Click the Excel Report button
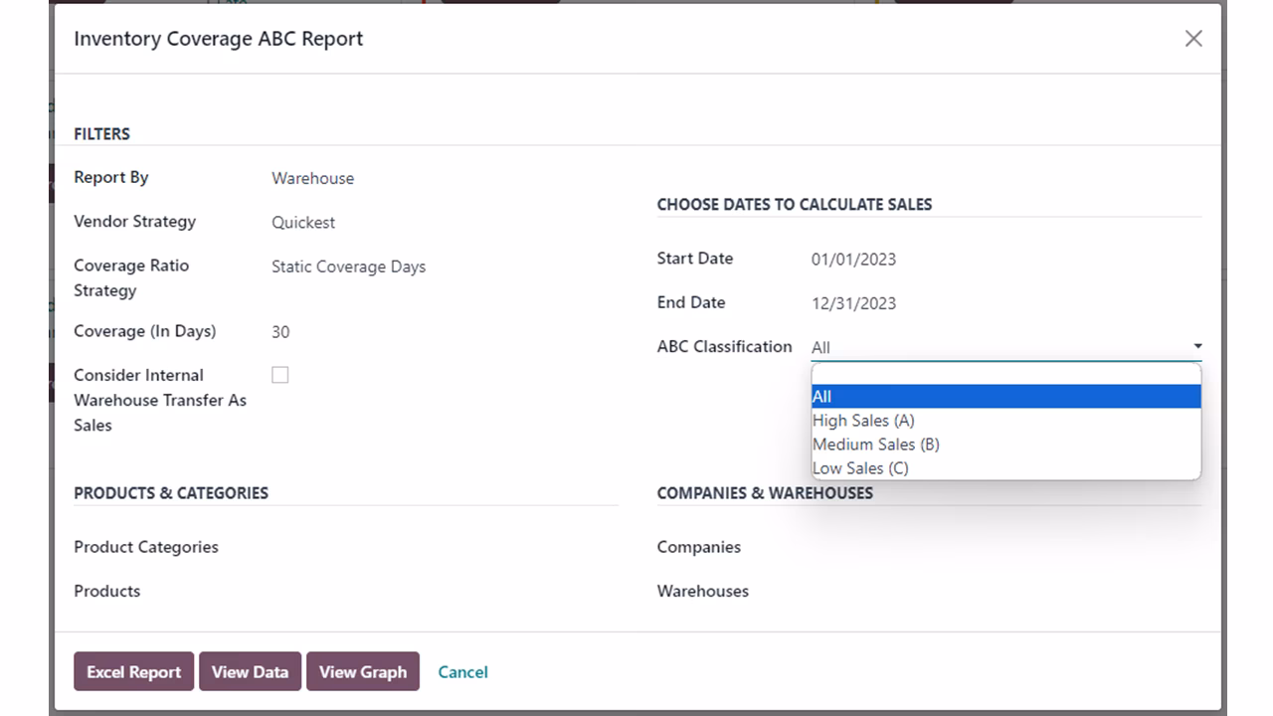 coord(133,671)
